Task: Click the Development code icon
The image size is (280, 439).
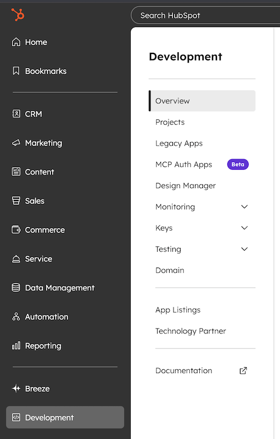Action: [16, 418]
